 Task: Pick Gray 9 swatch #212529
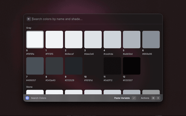tap(74, 66)
